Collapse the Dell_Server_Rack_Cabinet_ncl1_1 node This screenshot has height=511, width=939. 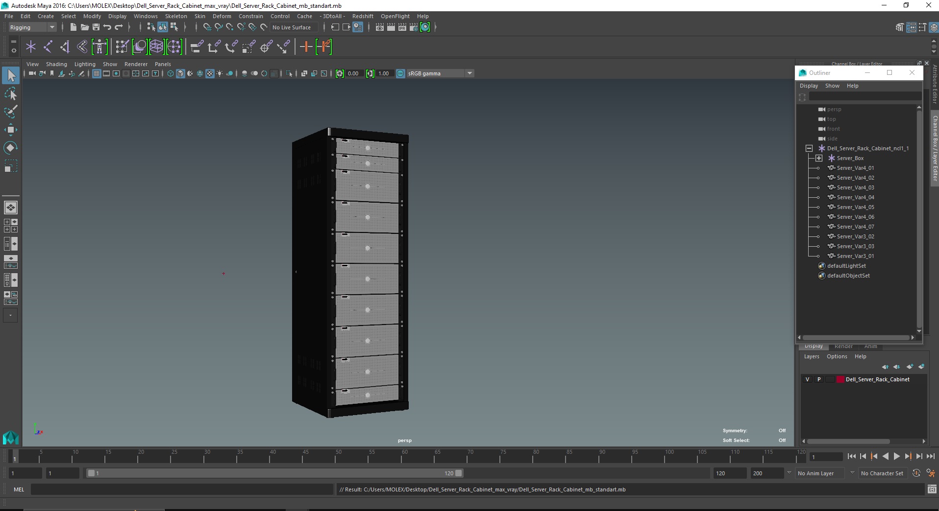coord(809,148)
